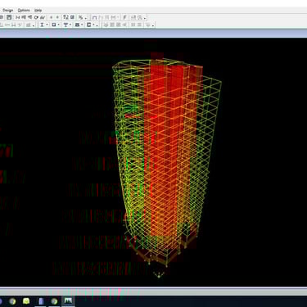Open the Help menu
Viewport: 307px width, 307px height.
click(38, 10)
